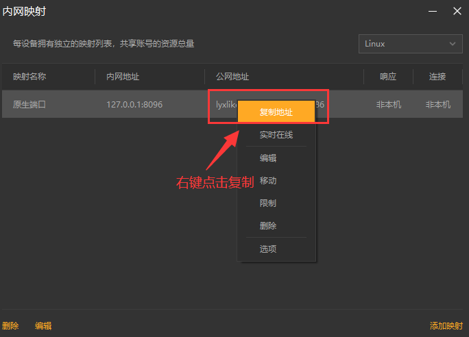This screenshot has width=469, height=337.
Task: Click the 内网地址 column header
Action: (x=123, y=77)
